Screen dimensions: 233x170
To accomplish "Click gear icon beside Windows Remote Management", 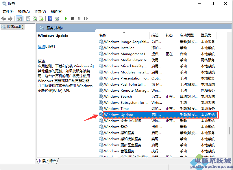I will pyautogui.click(x=101, y=90).
